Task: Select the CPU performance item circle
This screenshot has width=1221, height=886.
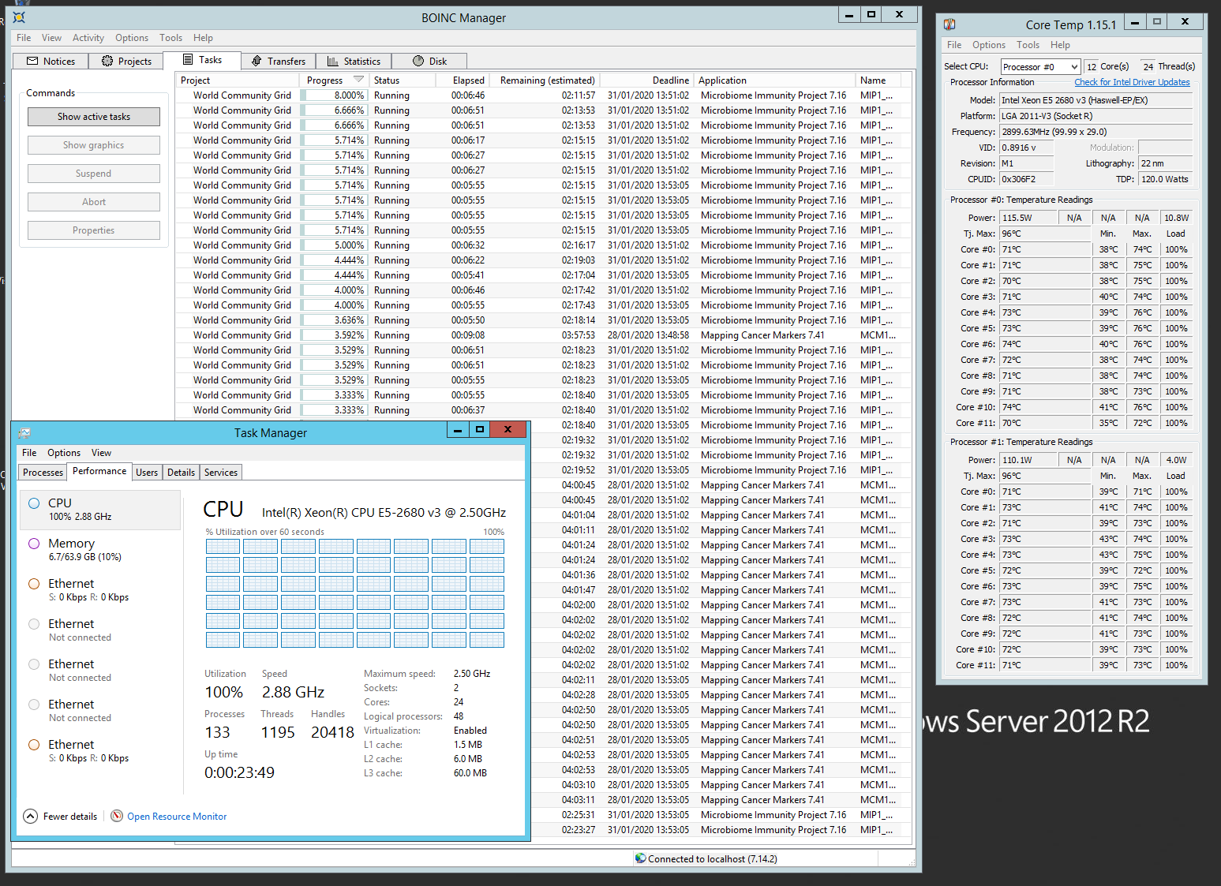Action: [34, 503]
